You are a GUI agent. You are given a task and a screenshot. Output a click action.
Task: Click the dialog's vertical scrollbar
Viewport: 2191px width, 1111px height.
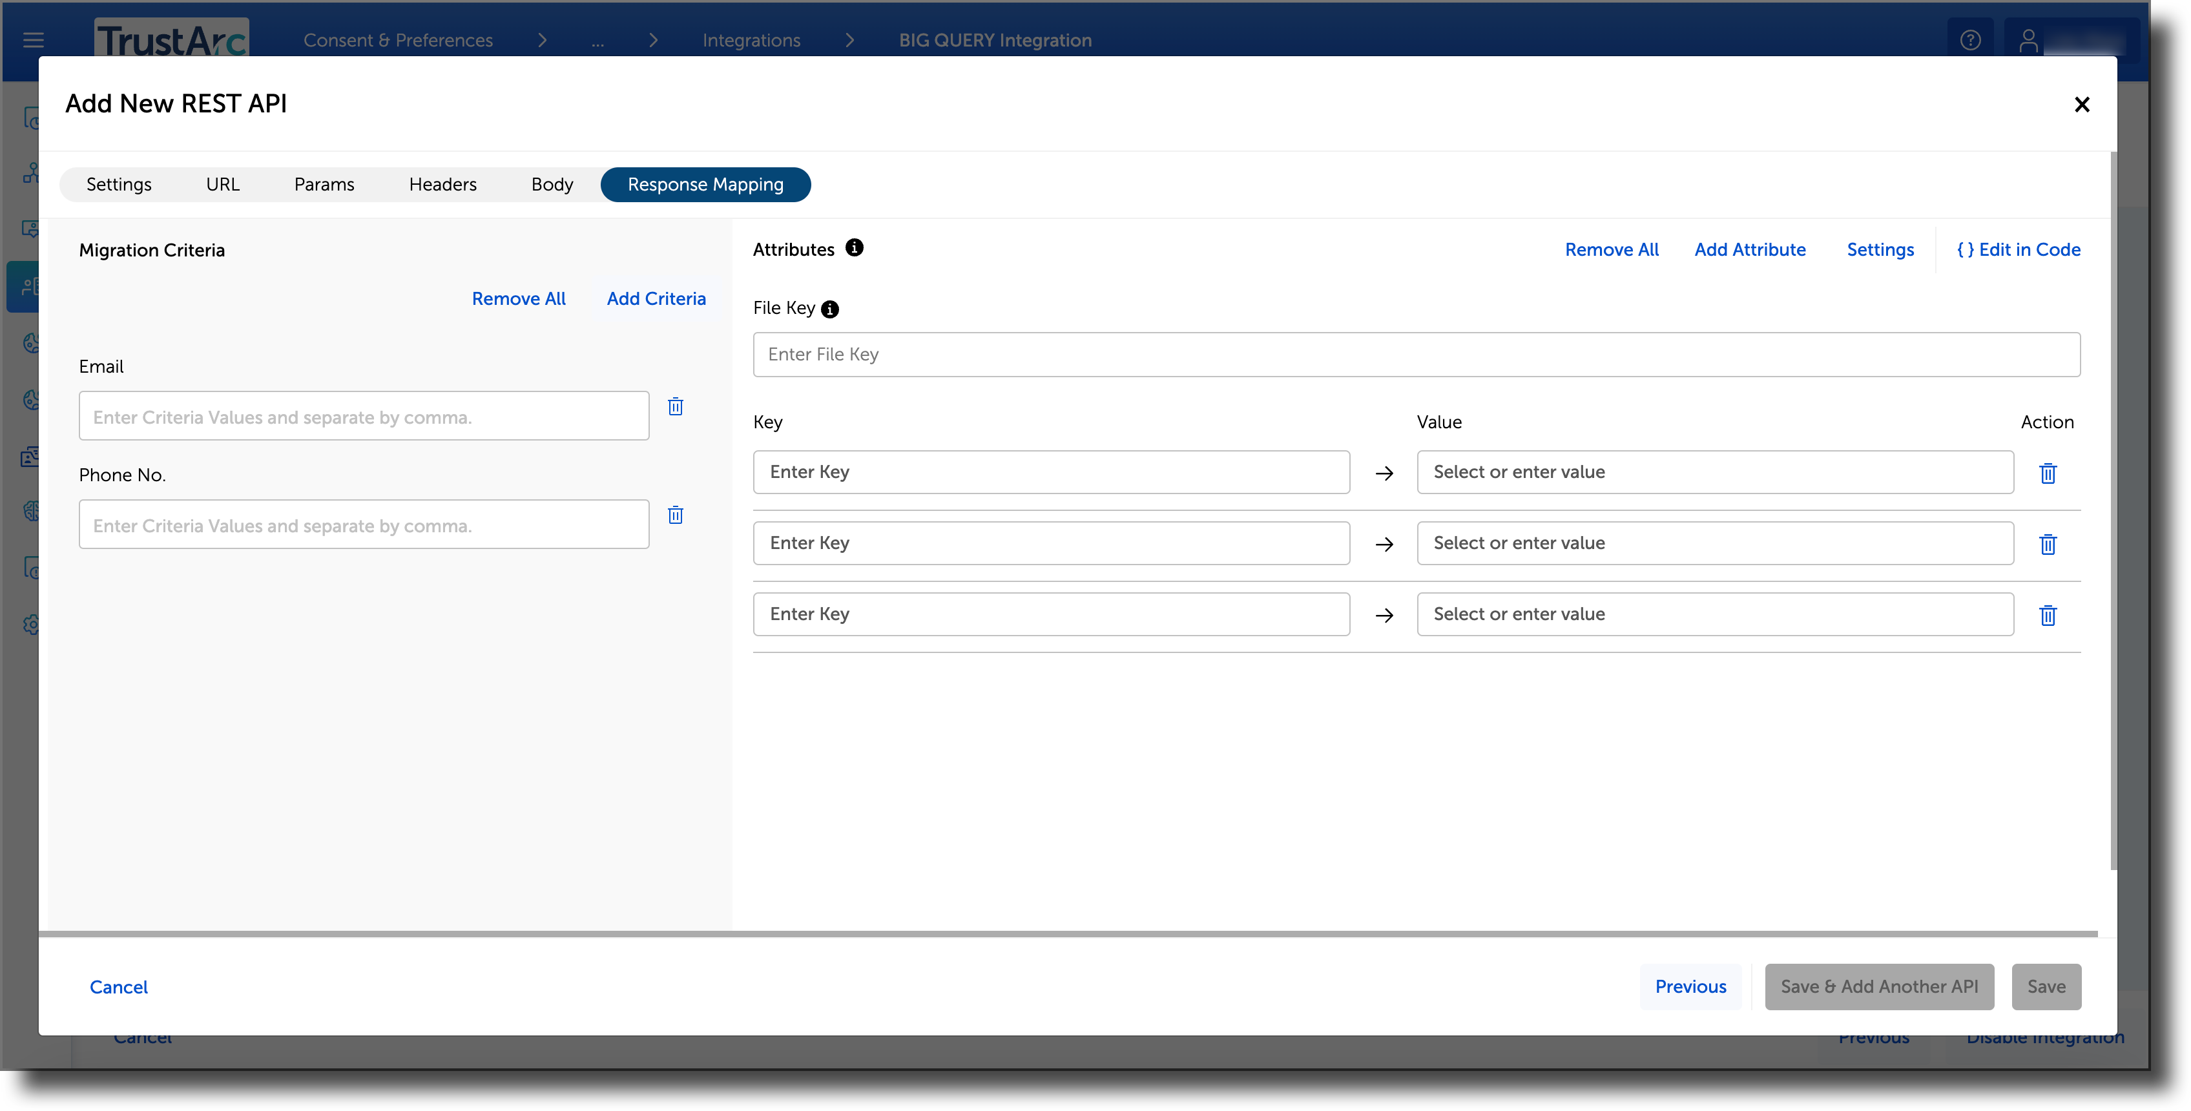[2113, 510]
